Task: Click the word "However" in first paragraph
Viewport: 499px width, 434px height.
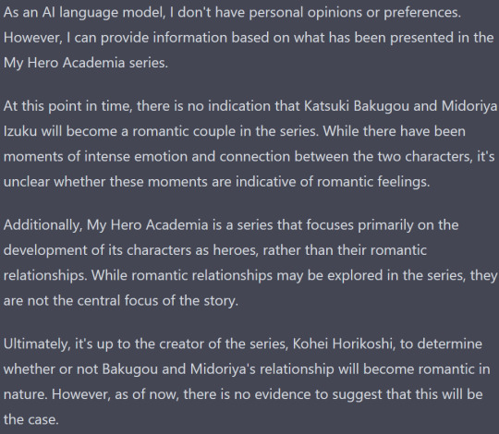Action: pyautogui.click(x=32, y=38)
